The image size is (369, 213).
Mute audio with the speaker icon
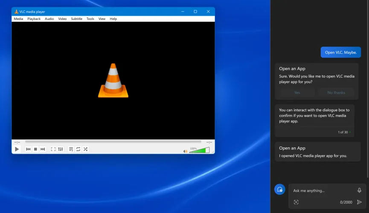point(186,151)
